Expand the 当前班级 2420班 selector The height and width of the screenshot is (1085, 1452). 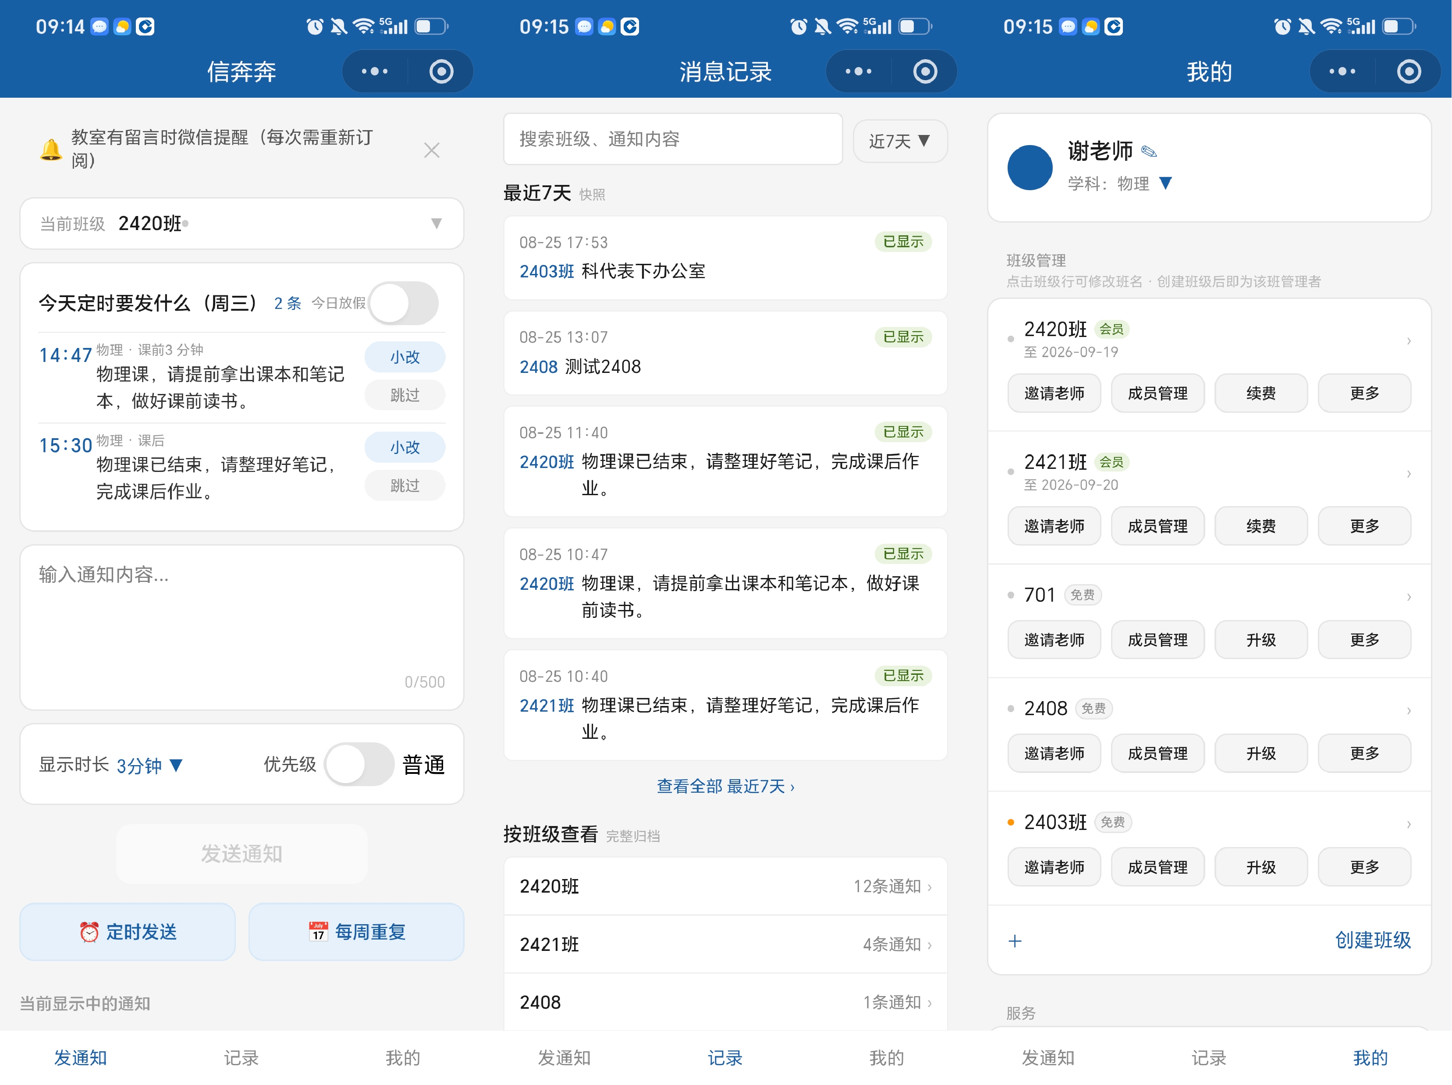pyautogui.click(x=241, y=223)
